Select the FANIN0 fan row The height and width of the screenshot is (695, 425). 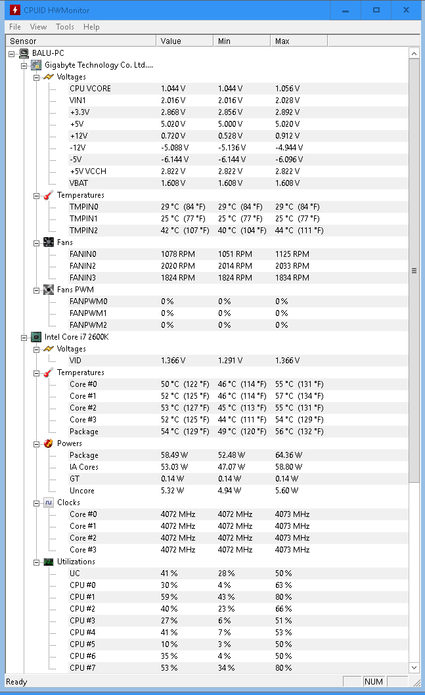(x=238, y=254)
